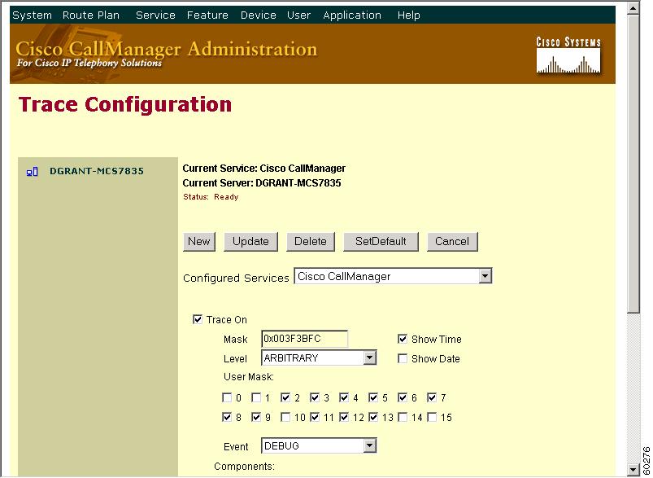Image resolution: width=653 pixels, height=478 pixels.
Task: Uncheck User Mask bit 11
Action: [x=315, y=417]
